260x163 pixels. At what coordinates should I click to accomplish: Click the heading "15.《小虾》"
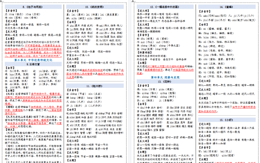point(227,120)
